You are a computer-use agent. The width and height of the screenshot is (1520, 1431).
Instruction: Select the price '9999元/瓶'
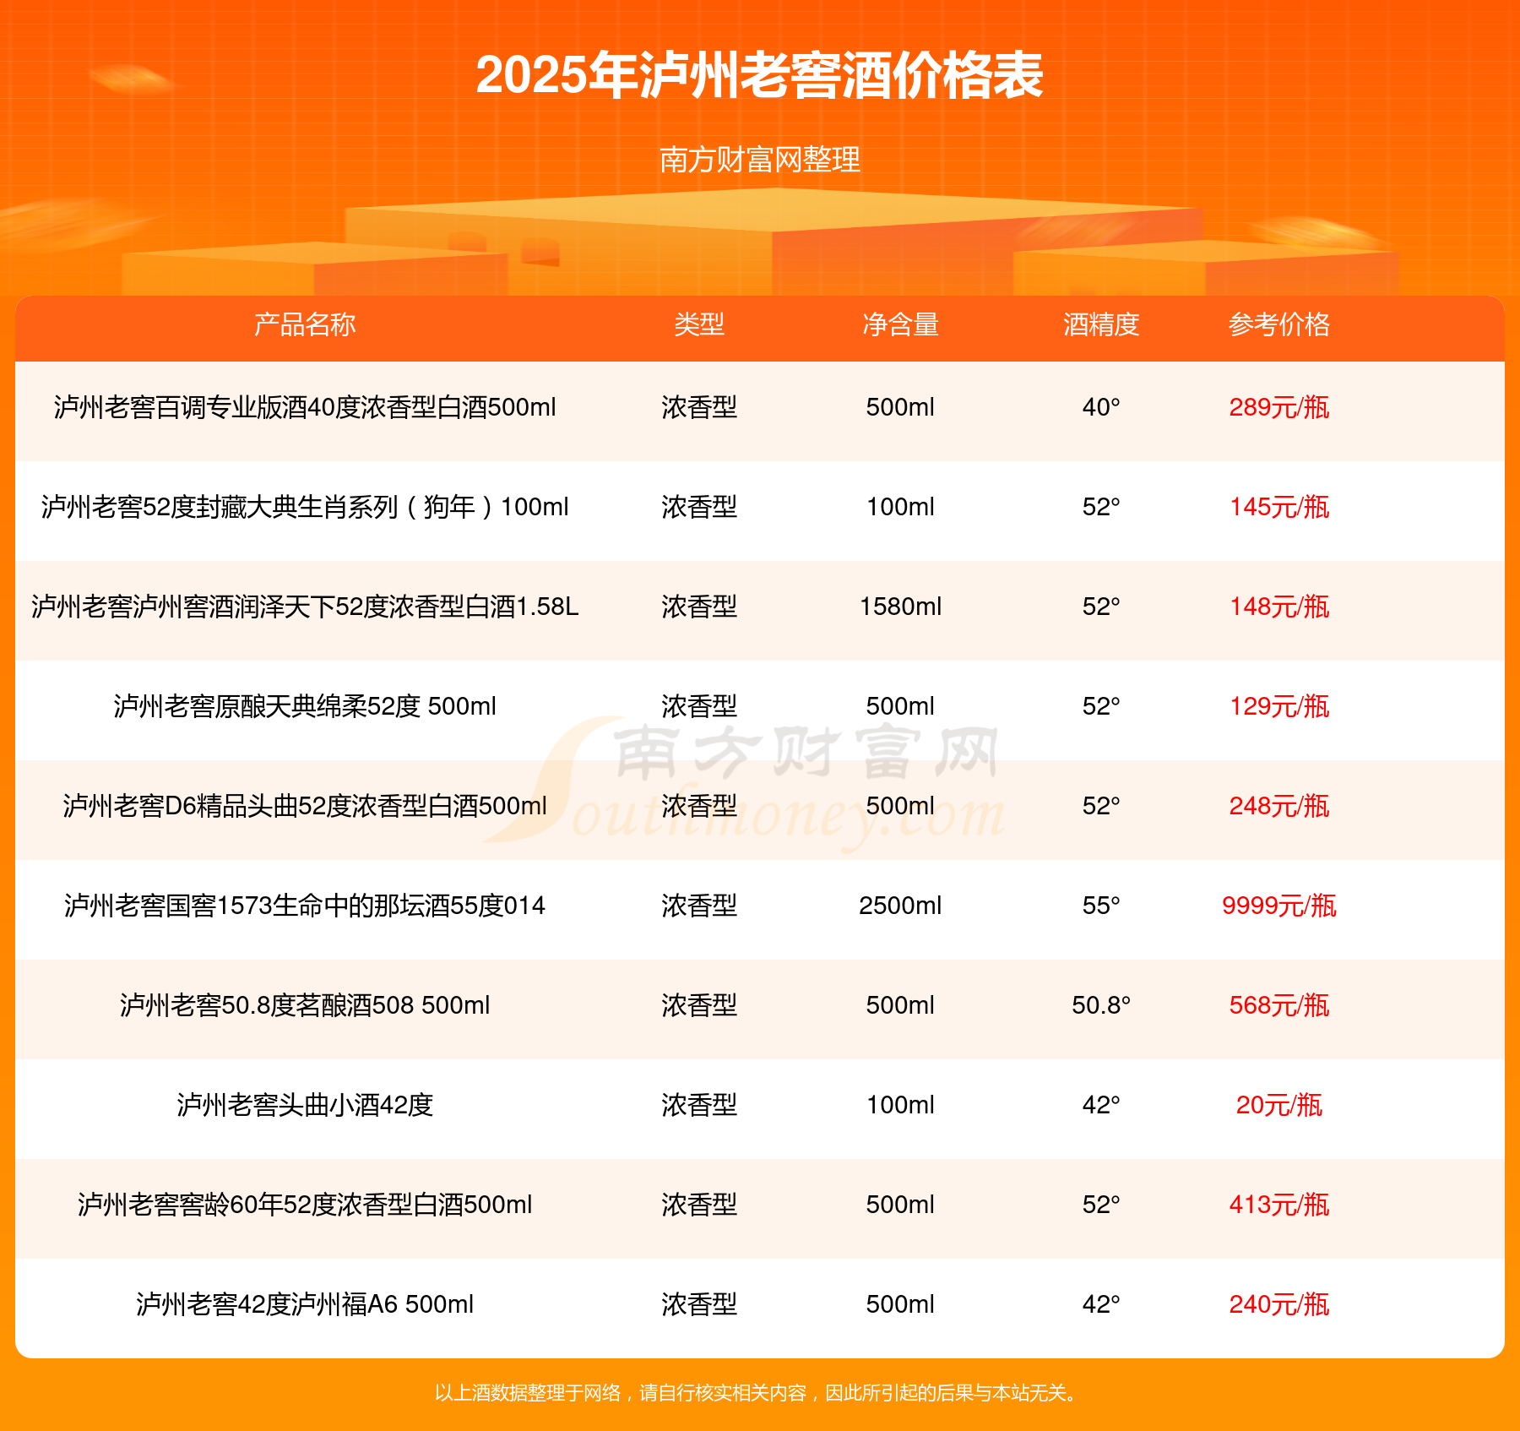pos(1279,906)
